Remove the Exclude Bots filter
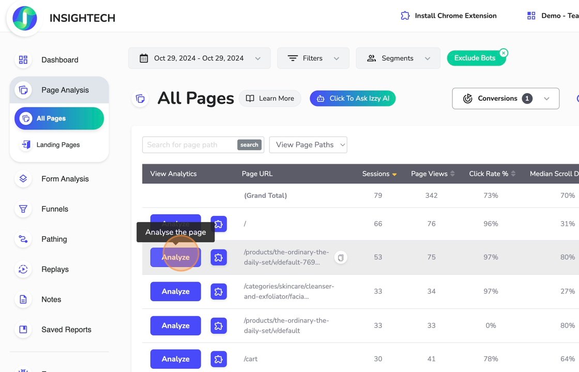This screenshot has height=372, width=579. (x=504, y=53)
